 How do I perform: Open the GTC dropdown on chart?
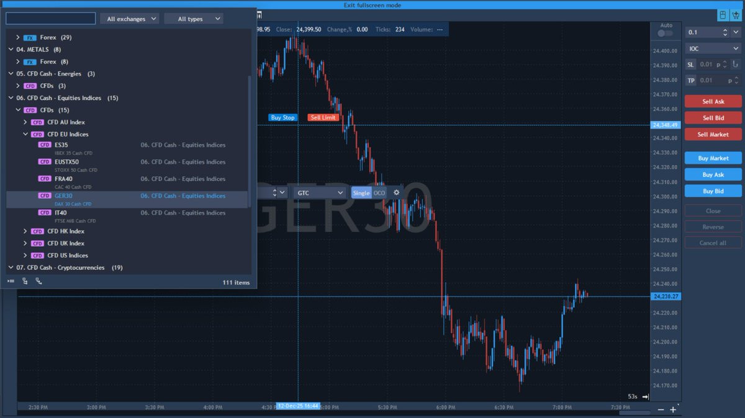319,193
